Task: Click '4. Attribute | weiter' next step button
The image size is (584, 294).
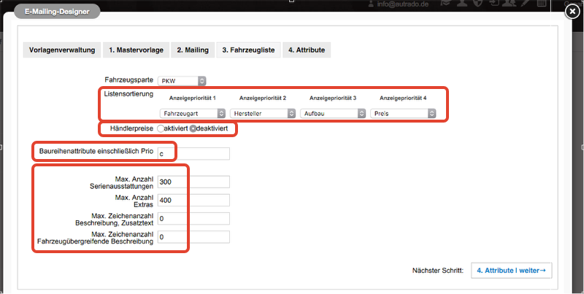Action: [511, 271]
